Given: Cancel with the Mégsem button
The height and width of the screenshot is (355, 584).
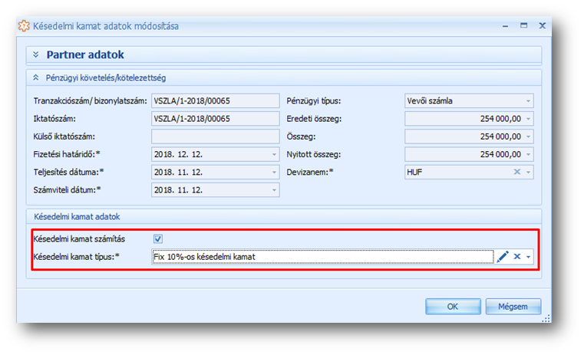Looking at the screenshot, I should (513, 307).
